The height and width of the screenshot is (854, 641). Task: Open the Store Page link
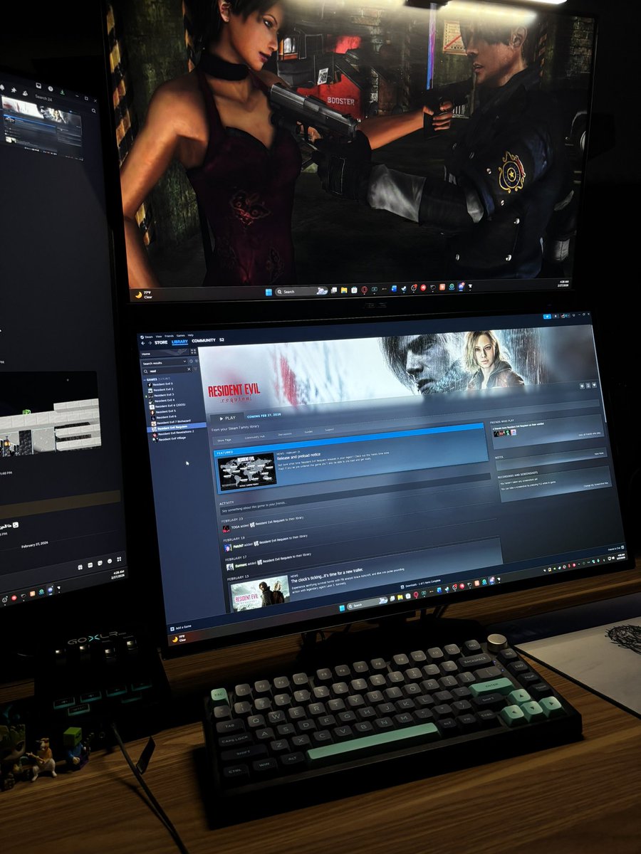(x=224, y=440)
